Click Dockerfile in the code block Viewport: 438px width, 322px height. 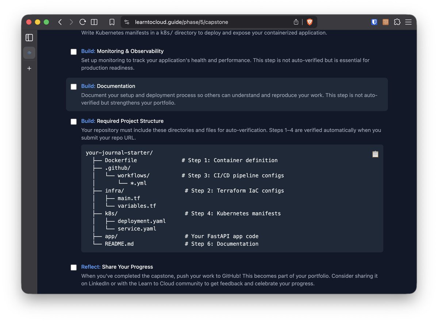121,160
